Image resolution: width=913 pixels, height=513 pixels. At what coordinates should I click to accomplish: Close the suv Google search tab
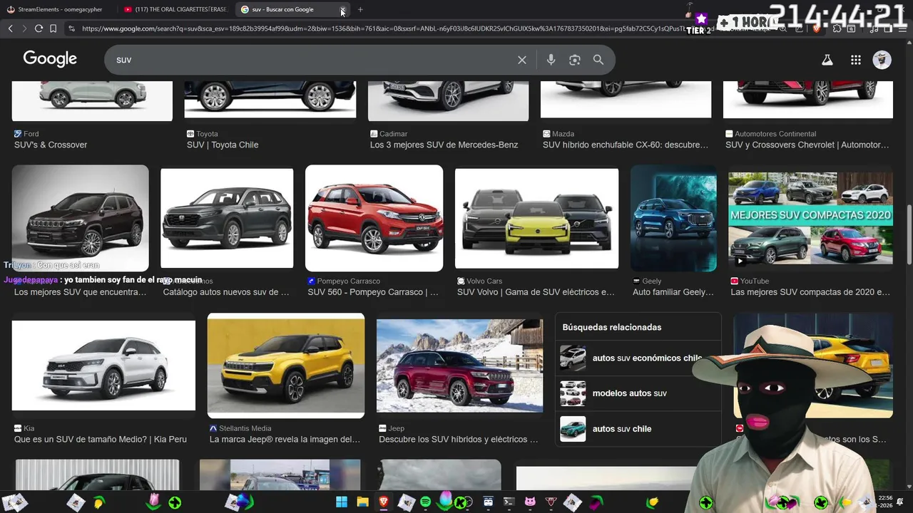point(343,9)
